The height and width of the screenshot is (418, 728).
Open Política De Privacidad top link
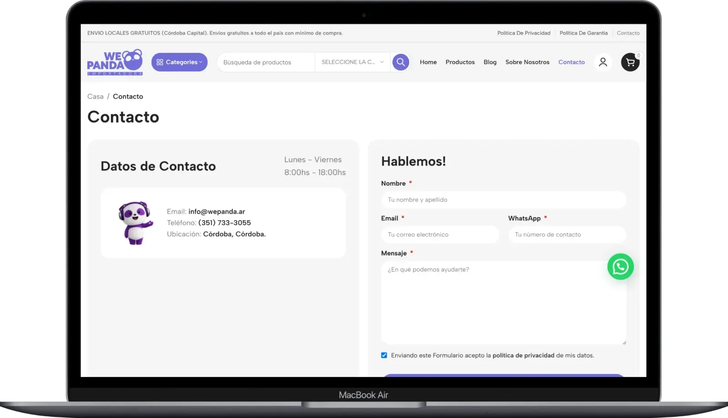tap(524, 33)
